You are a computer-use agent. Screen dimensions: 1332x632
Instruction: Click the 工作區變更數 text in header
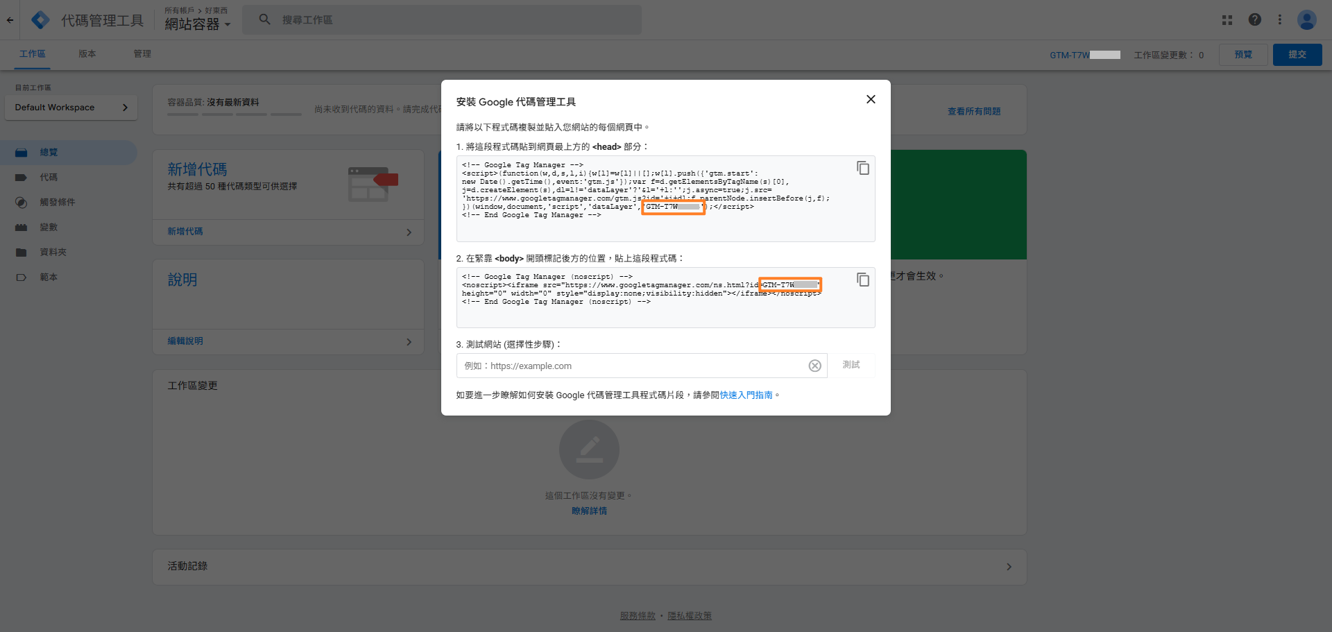(x=1169, y=55)
